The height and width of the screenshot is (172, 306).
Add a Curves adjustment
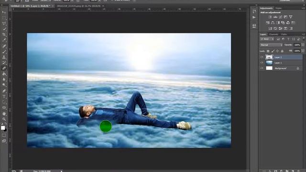click(x=281, y=17)
